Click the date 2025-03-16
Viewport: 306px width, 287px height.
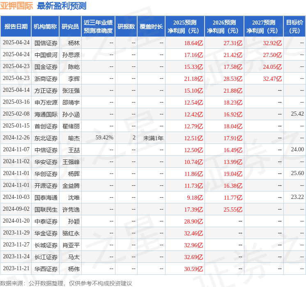click(16, 102)
